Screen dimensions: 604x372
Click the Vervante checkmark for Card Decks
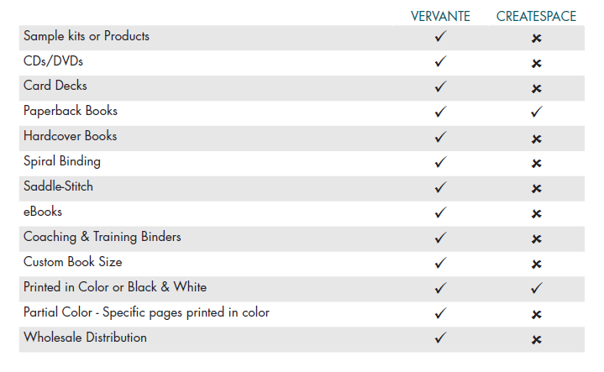pyautogui.click(x=440, y=86)
